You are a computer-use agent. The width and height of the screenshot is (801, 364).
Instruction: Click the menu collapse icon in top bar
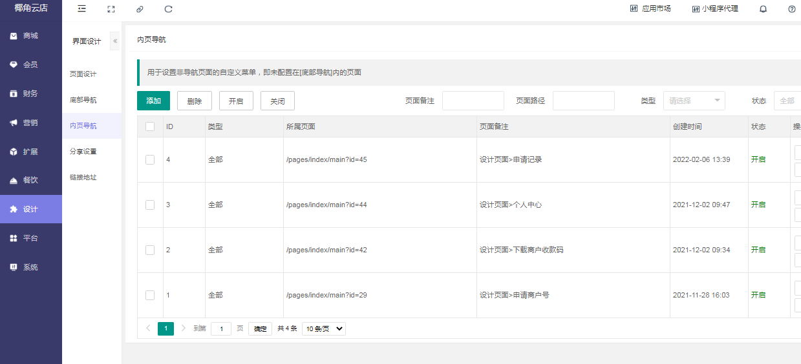81,9
